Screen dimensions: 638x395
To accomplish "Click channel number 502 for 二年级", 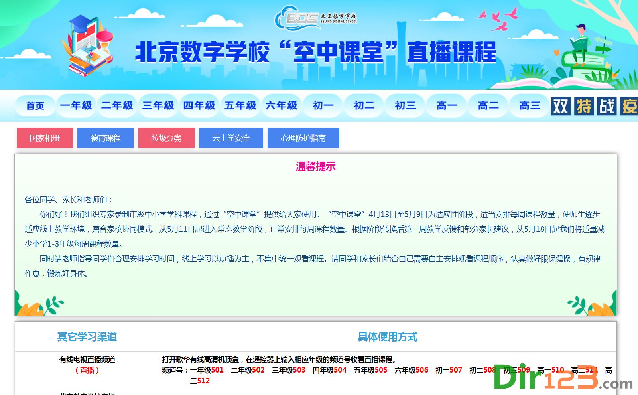I will click(258, 370).
